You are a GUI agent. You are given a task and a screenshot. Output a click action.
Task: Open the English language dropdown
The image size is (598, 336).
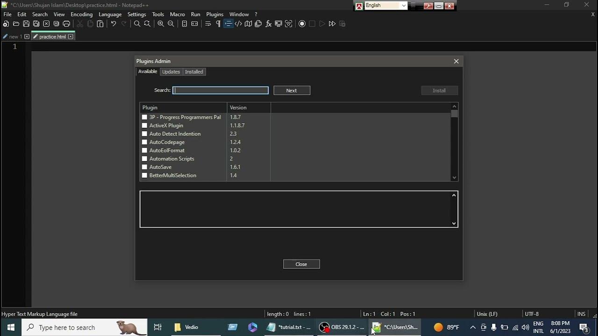pyautogui.click(x=385, y=6)
